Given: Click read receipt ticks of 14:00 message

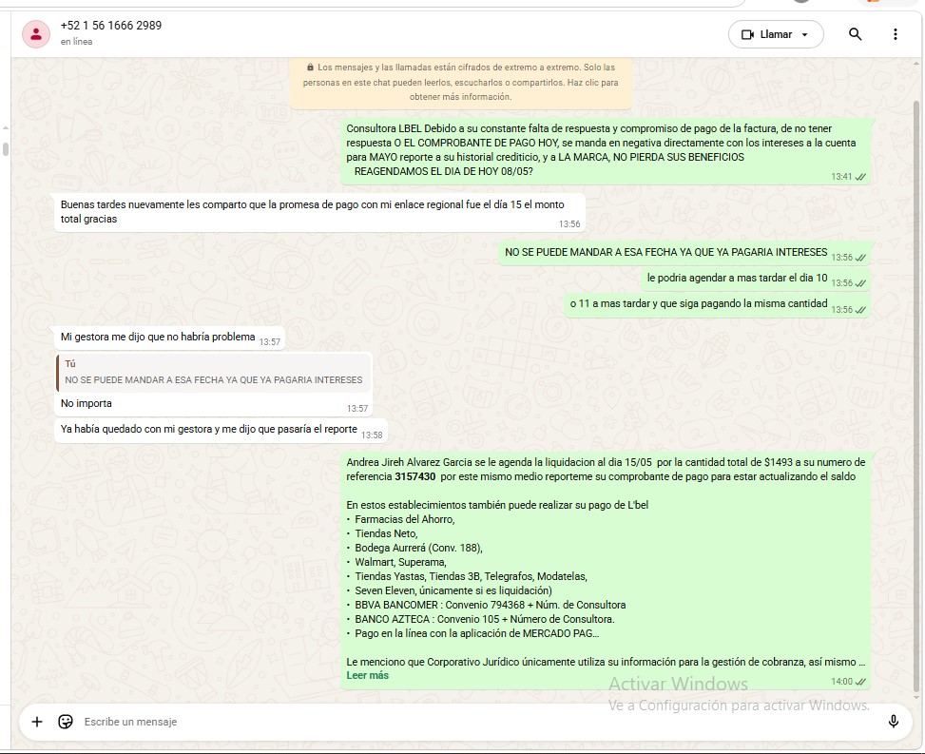Looking at the screenshot, I should pos(860,682).
